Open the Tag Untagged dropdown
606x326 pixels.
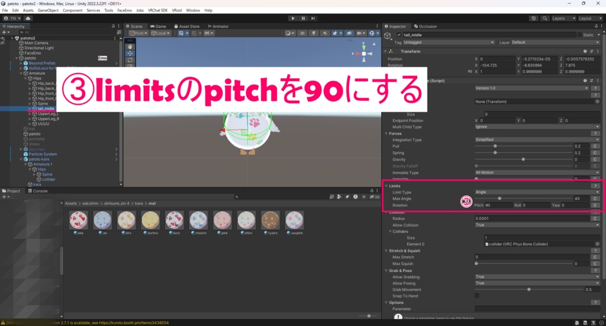click(449, 42)
